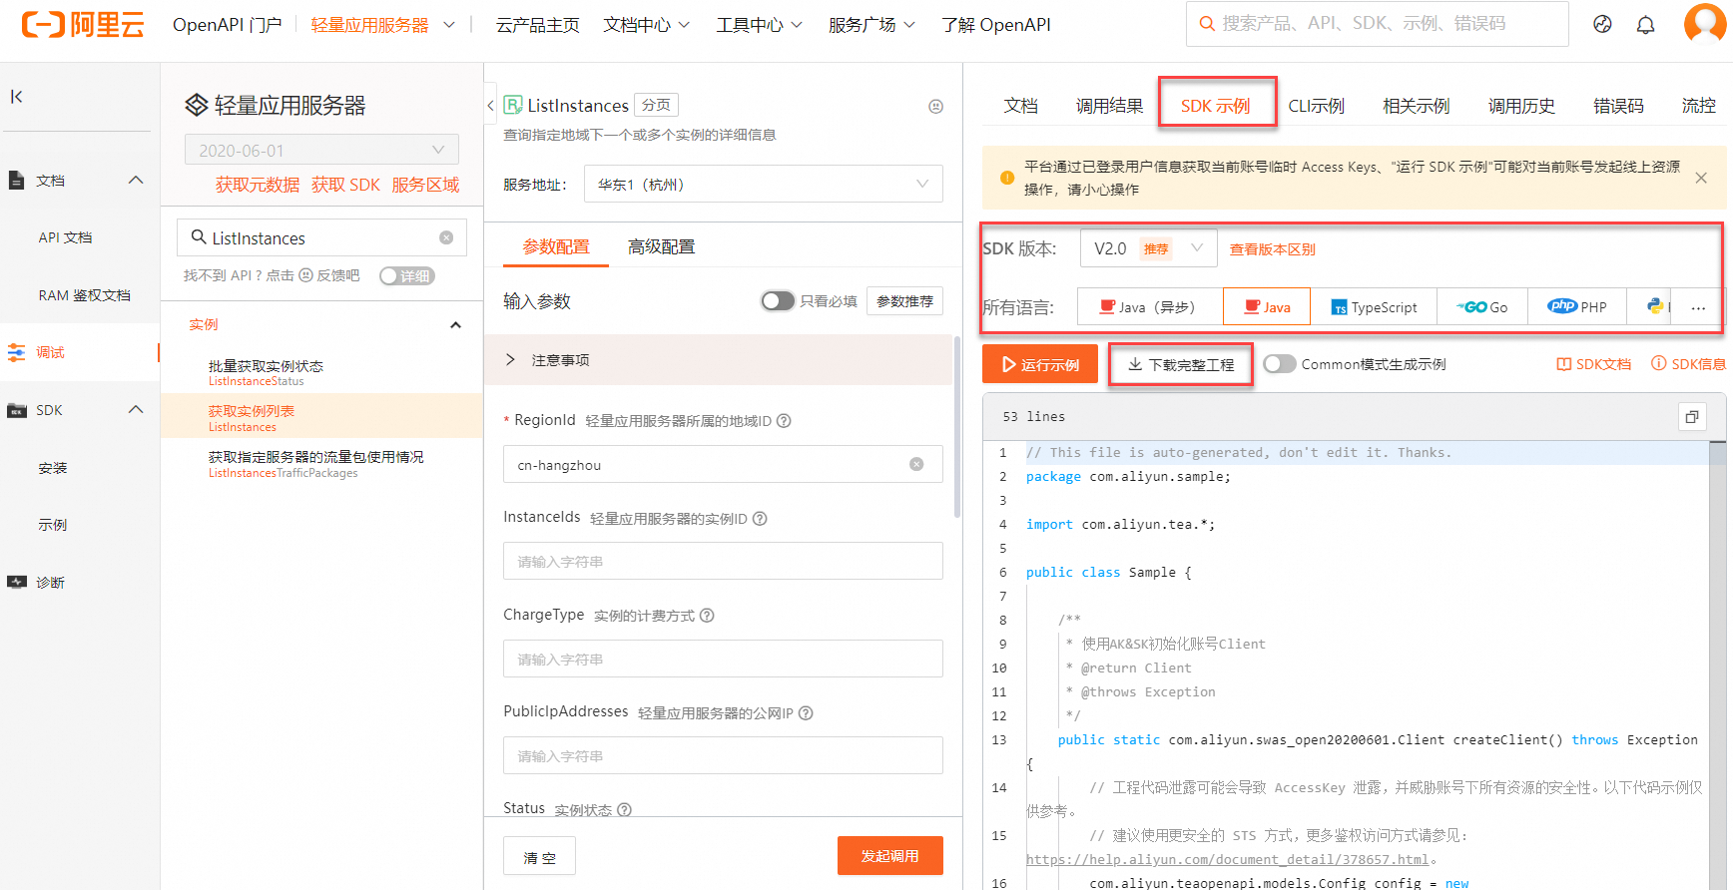Image resolution: width=1733 pixels, height=890 pixels.
Task: Switch to the 调用结果 tab
Action: point(1109,106)
